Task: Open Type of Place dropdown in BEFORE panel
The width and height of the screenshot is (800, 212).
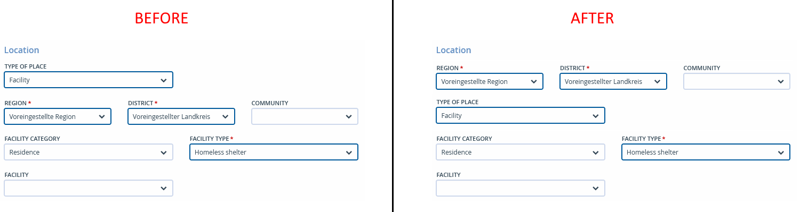Action: coord(89,80)
